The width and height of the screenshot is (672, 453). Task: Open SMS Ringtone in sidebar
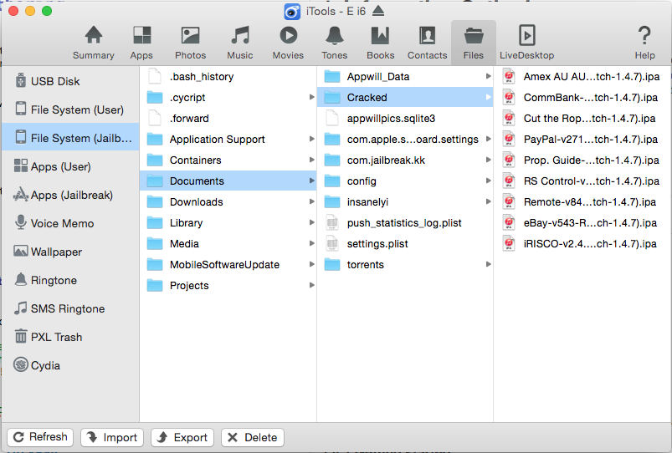tap(70, 308)
